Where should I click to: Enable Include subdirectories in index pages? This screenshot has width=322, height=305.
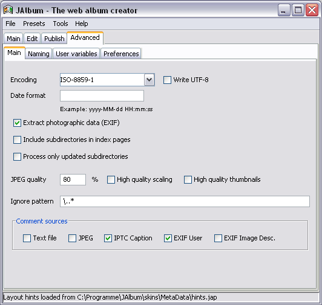point(17,140)
